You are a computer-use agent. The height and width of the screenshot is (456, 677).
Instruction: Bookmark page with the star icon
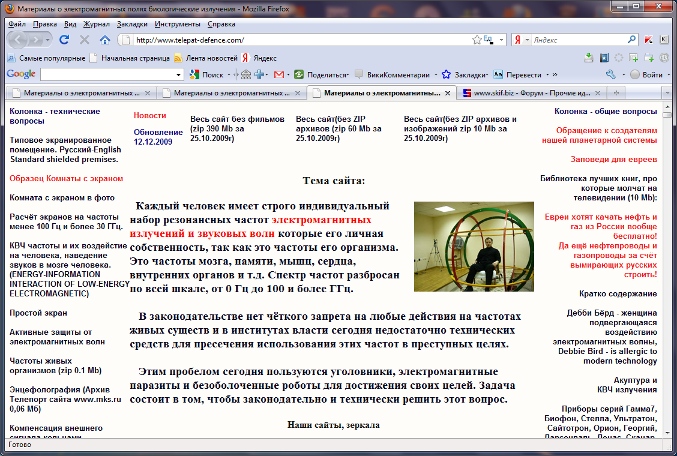(477, 40)
